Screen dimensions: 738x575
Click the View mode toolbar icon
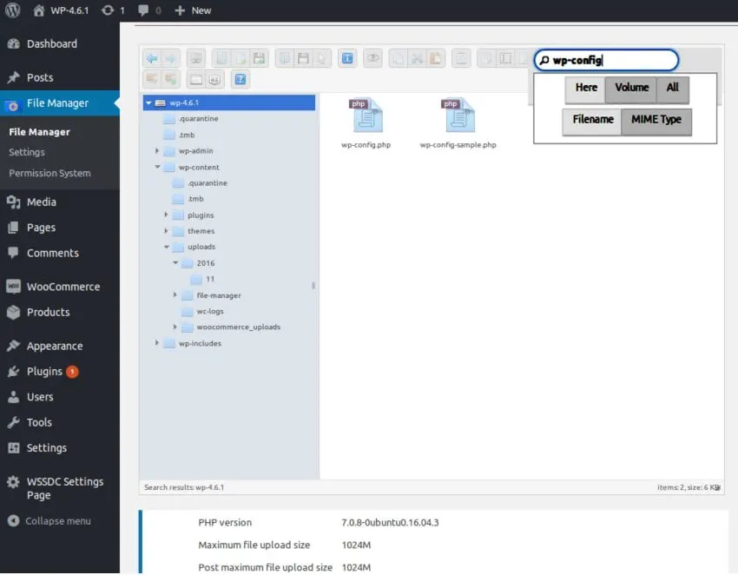pos(196,80)
